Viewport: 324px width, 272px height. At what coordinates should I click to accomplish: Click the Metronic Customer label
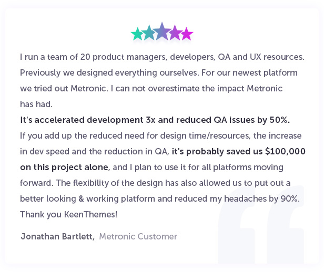click(138, 236)
